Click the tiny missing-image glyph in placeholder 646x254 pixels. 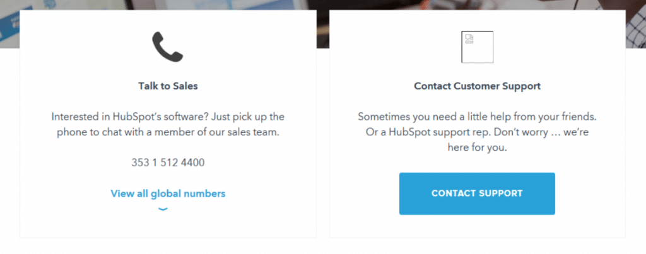469,39
